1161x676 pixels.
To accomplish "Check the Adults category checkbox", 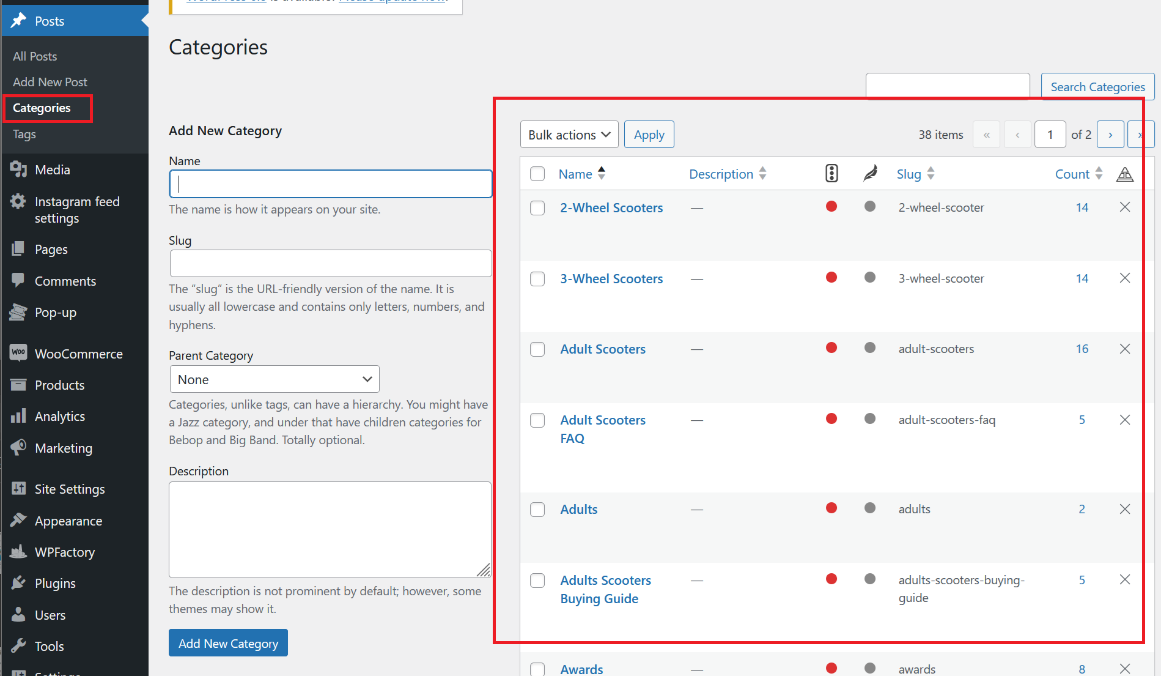I will point(537,510).
